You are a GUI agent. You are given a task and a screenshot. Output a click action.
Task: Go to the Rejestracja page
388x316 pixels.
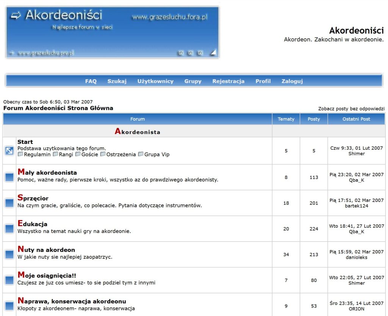click(228, 81)
